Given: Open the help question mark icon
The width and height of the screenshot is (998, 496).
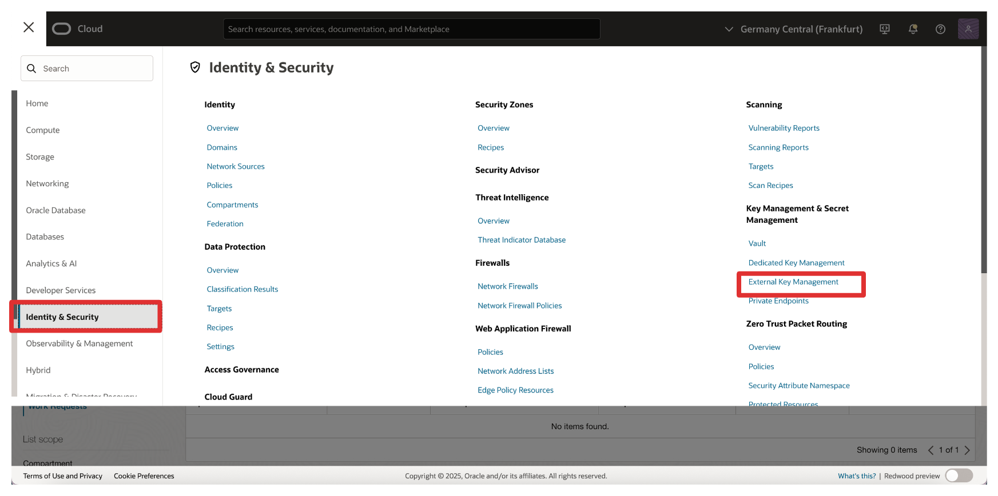Looking at the screenshot, I should [x=940, y=29].
